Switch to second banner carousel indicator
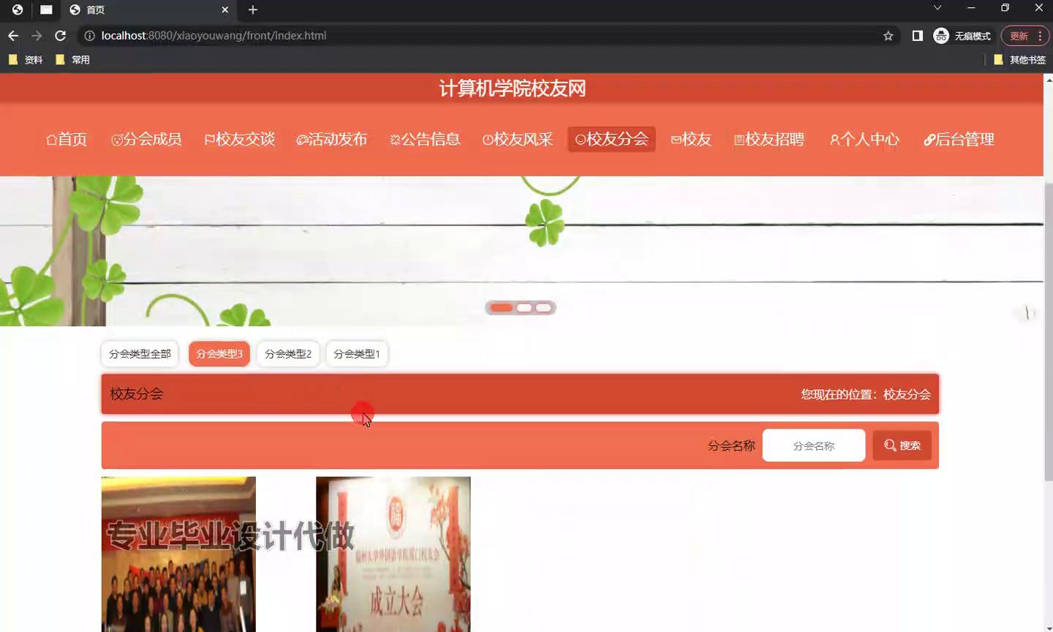 click(524, 308)
